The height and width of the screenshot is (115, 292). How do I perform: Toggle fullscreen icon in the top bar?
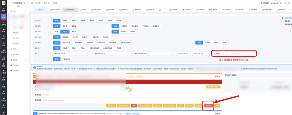pos(285,3)
